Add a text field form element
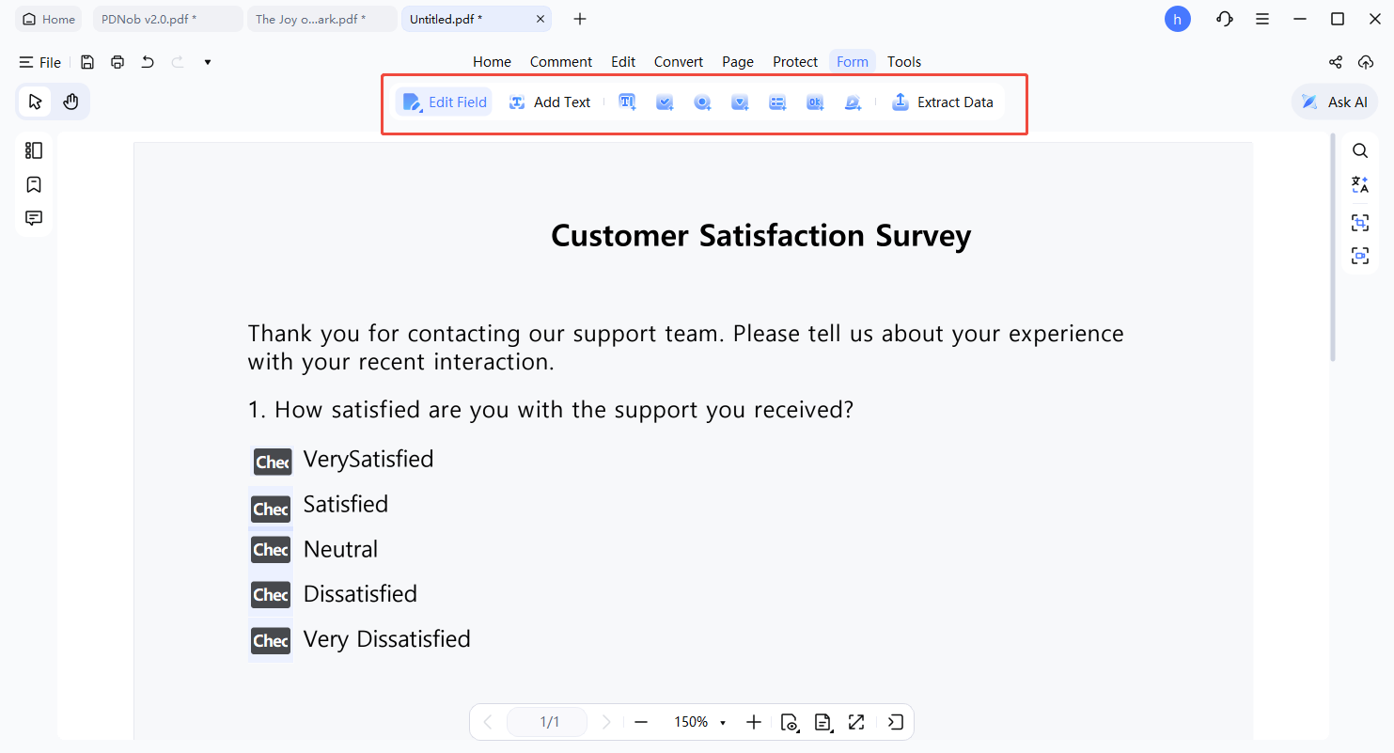The height and width of the screenshot is (753, 1394). pos(627,102)
